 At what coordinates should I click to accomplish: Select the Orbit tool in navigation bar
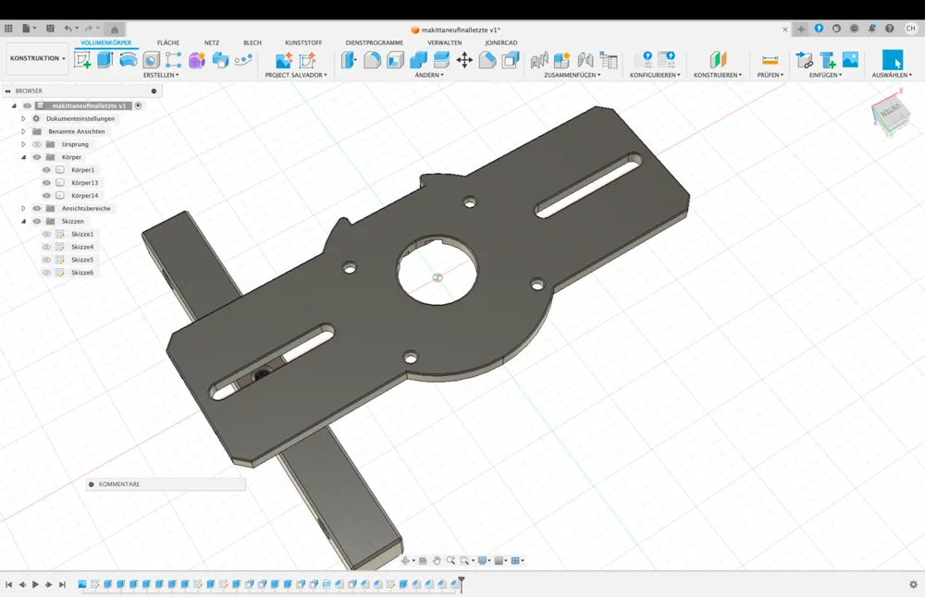[x=405, y=560]
